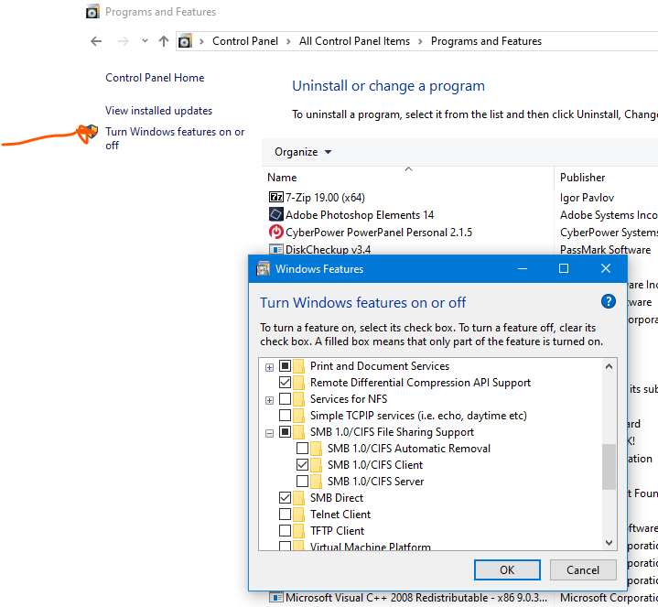Close the Windows Features dialog
This screenshot has width=658, height=607.
pos(606,268)
